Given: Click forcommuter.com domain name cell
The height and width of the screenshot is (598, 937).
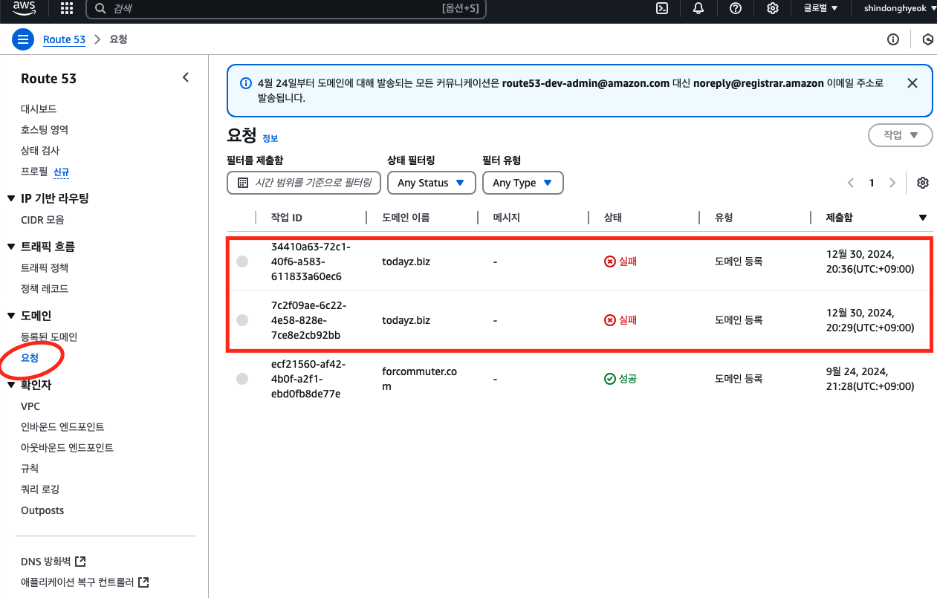Looking at the screenshot, I should [x=419, y=379].
